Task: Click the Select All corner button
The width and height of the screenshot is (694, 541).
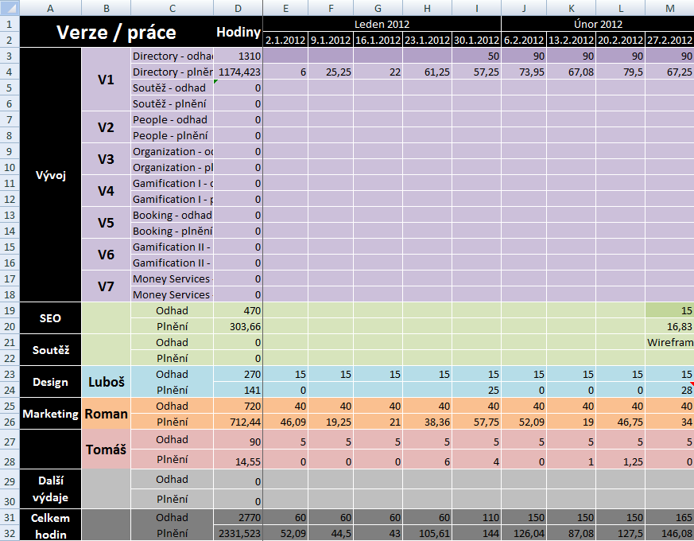Action: (x=10, y=7)
